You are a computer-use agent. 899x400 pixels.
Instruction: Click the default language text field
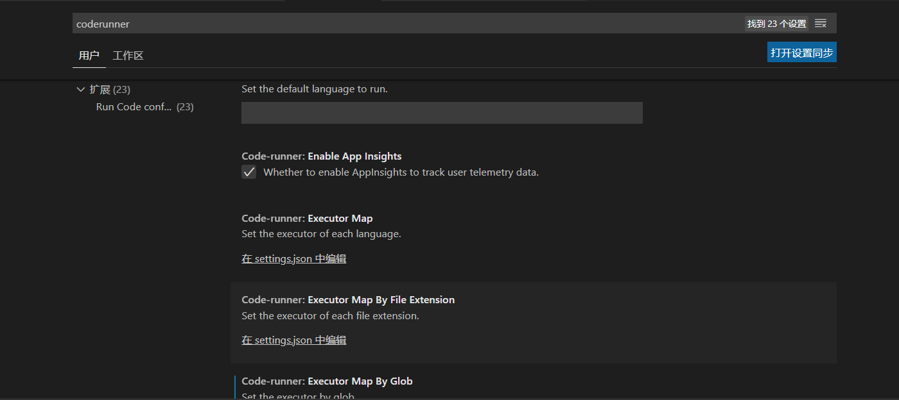442,113
